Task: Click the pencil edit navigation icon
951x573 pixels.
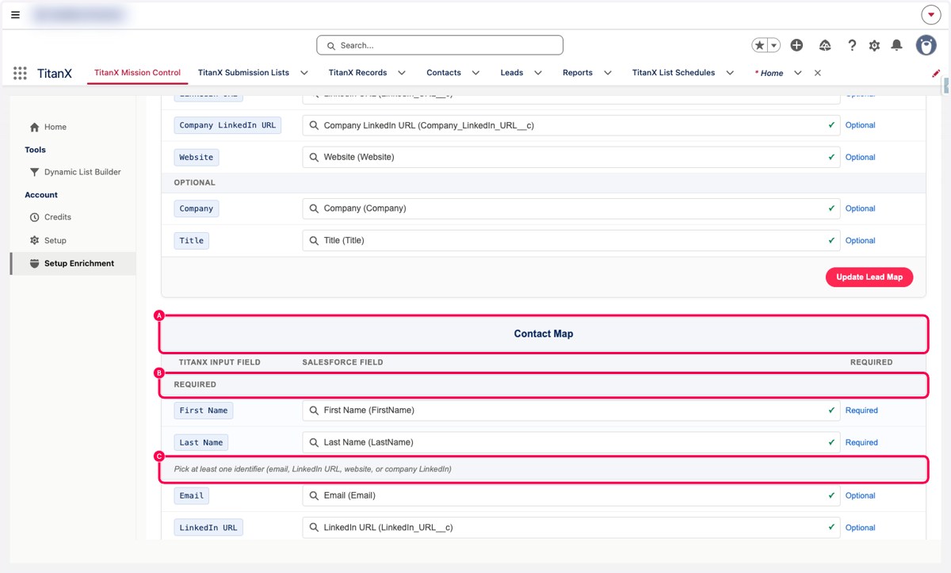Action: point(936,73)
